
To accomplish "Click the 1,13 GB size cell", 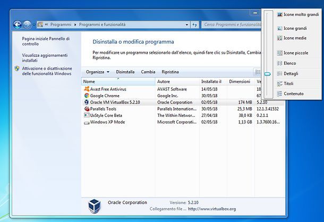I will [245, 122].
